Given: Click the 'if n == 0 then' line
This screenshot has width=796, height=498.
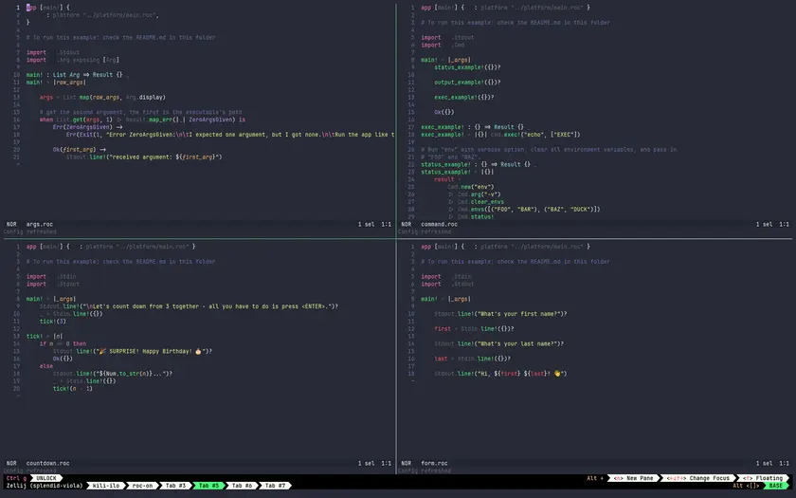Looking at the screenshot, I should (x=63, y=344).
